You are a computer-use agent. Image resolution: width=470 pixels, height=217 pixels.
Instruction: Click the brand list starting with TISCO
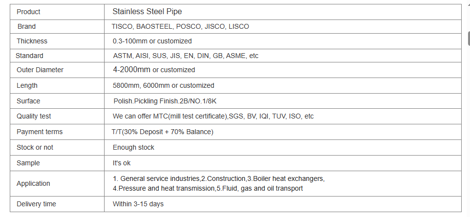coord(180,26)
